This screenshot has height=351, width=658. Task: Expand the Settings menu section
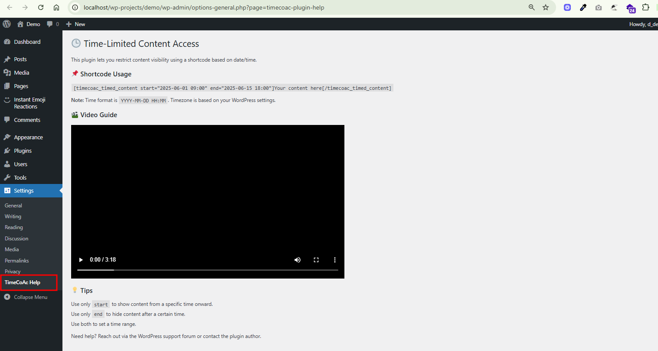(24, 190)
